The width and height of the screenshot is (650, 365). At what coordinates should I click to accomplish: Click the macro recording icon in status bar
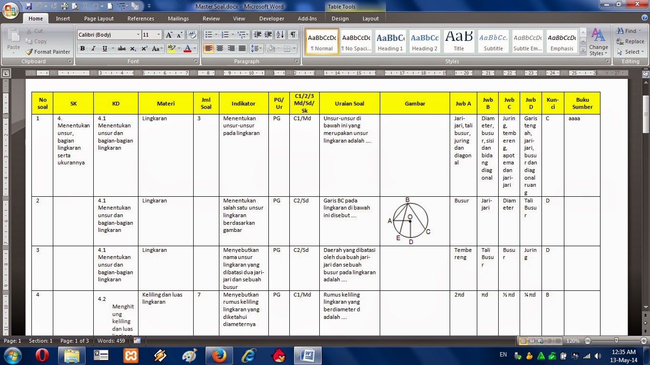coord(137,341)
